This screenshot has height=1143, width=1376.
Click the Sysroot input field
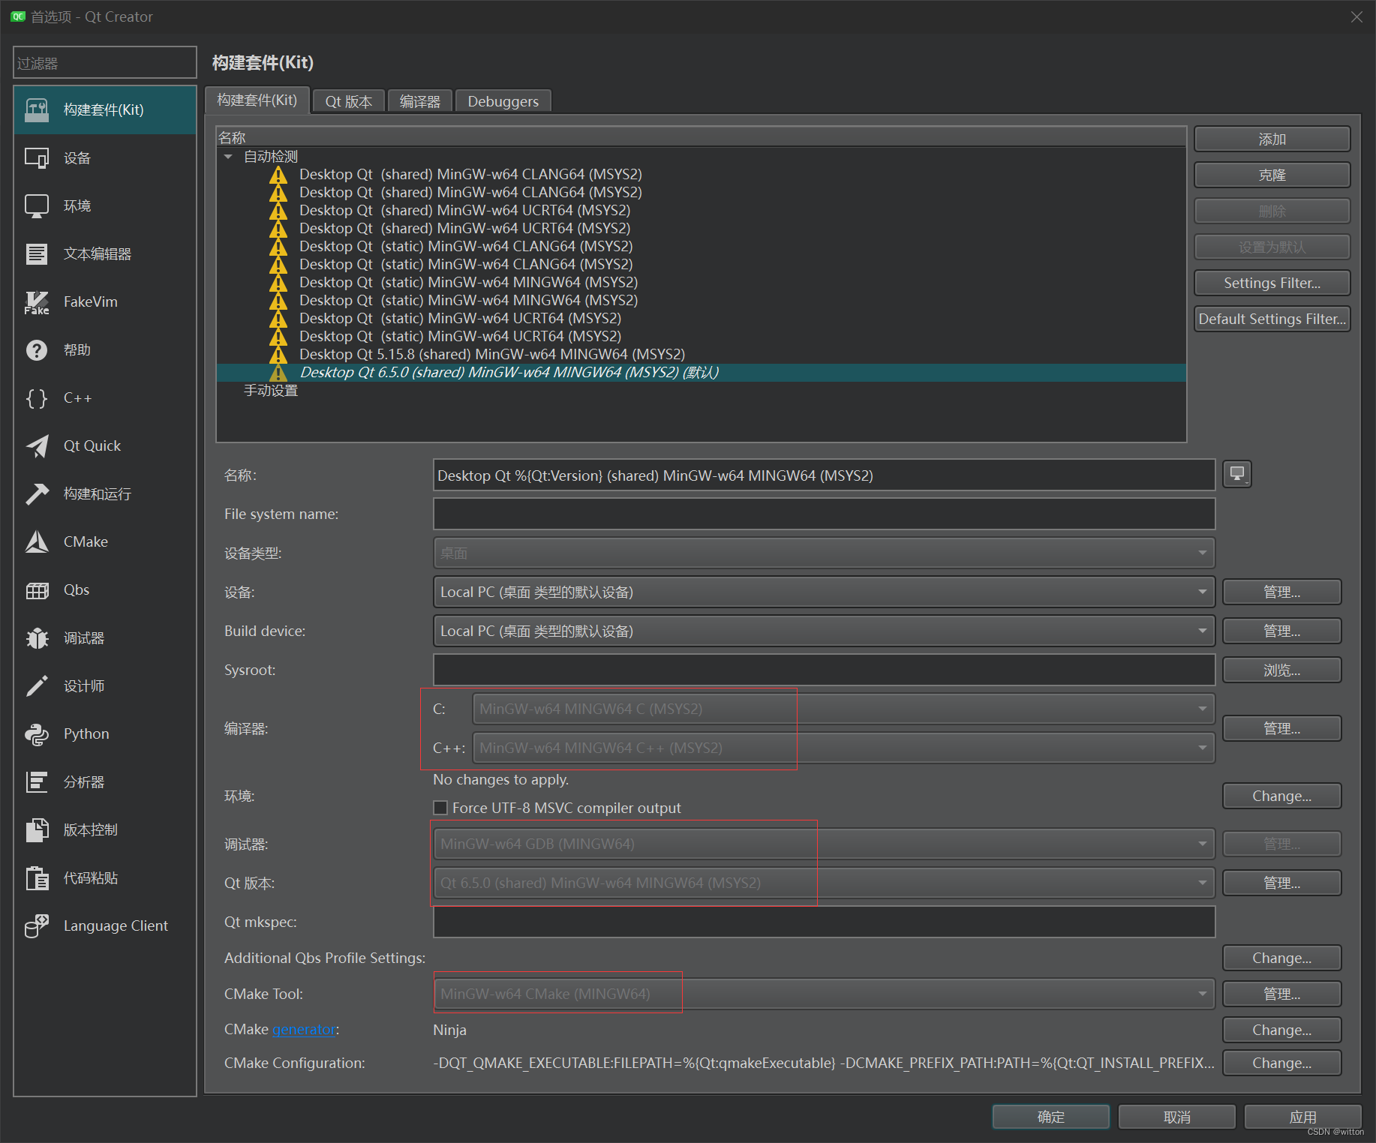click(x=824, y=670)
